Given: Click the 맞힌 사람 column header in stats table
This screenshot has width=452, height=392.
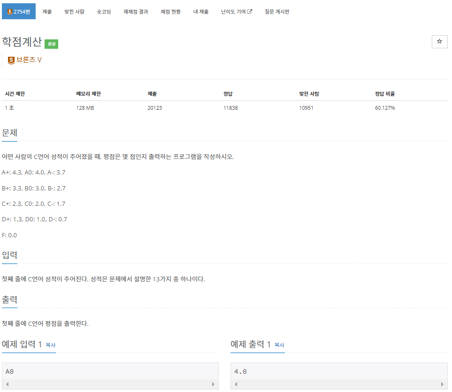Looking at the screenshot, I should 309,94.
